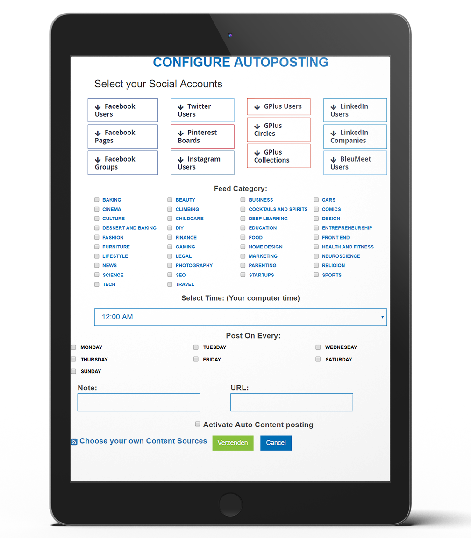471x538 pixels.
Task: Check the GAMING feed category
Action: [x=170, y=247]
